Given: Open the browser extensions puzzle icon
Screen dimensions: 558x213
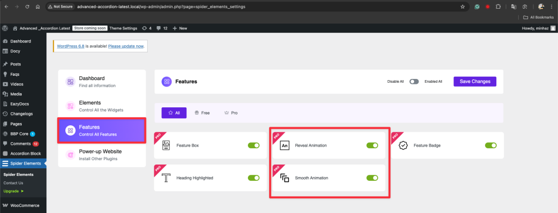Looking at the screenshot, I should click(x=498, y=7).
